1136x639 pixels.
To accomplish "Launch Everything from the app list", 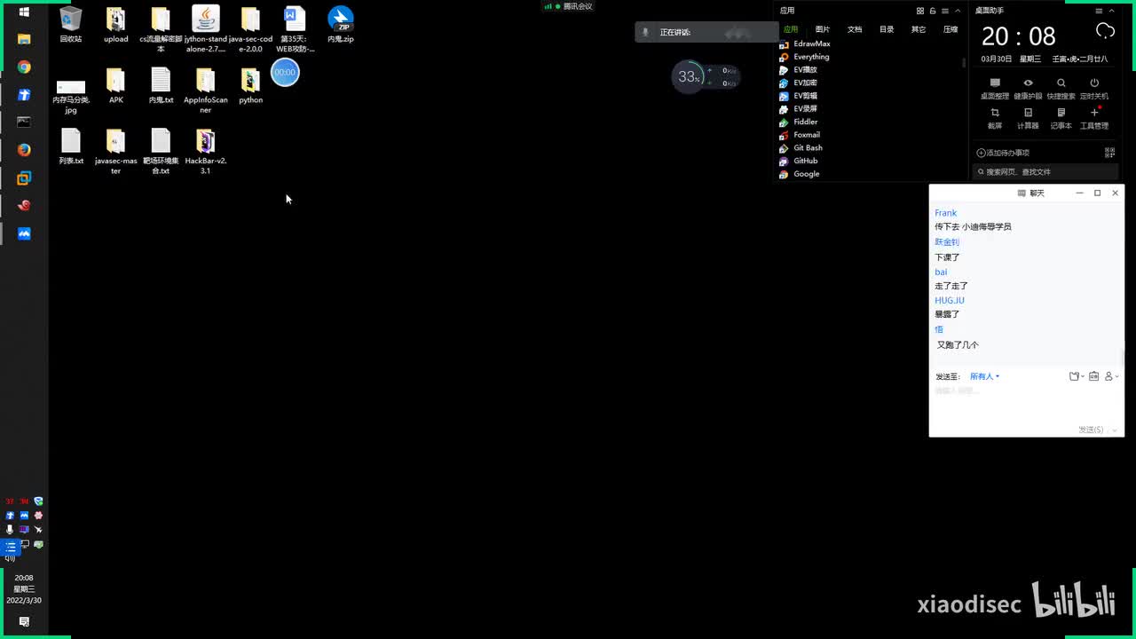I will [804, 57].
